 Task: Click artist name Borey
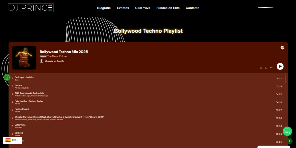17,80
